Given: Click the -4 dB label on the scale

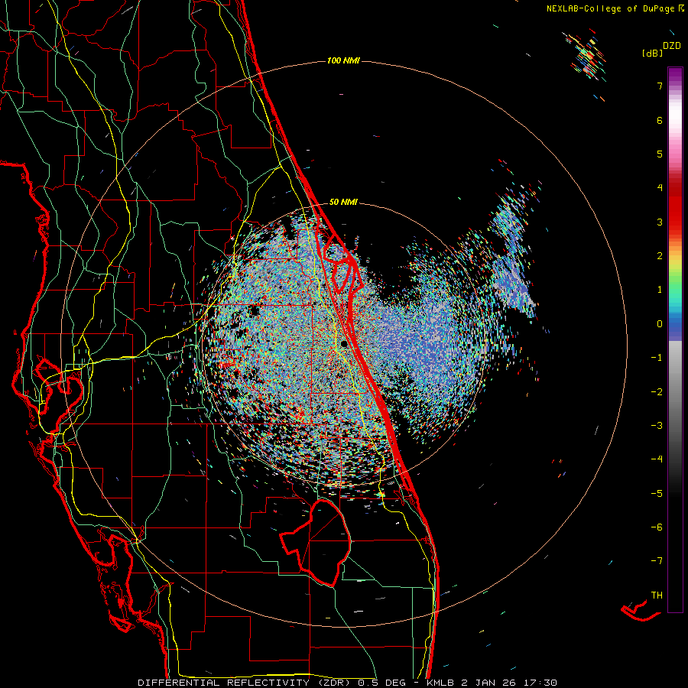Looking at the screenshot, I should click(657, 459).
